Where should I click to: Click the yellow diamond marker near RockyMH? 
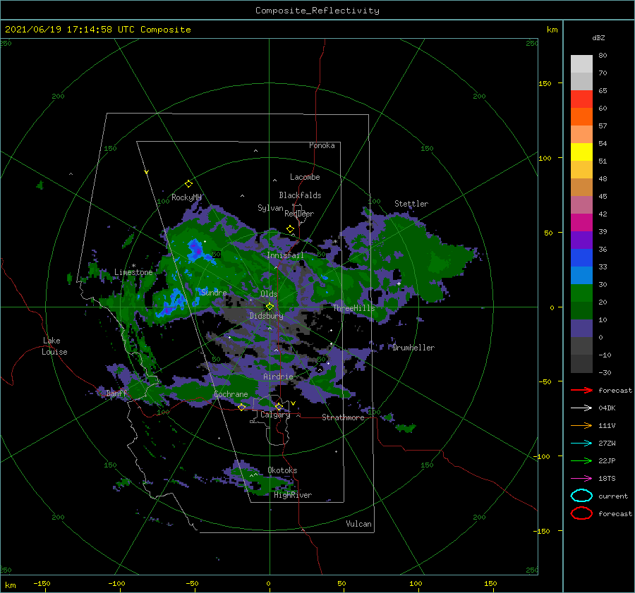pyautogui.click(x=188, y=184)
